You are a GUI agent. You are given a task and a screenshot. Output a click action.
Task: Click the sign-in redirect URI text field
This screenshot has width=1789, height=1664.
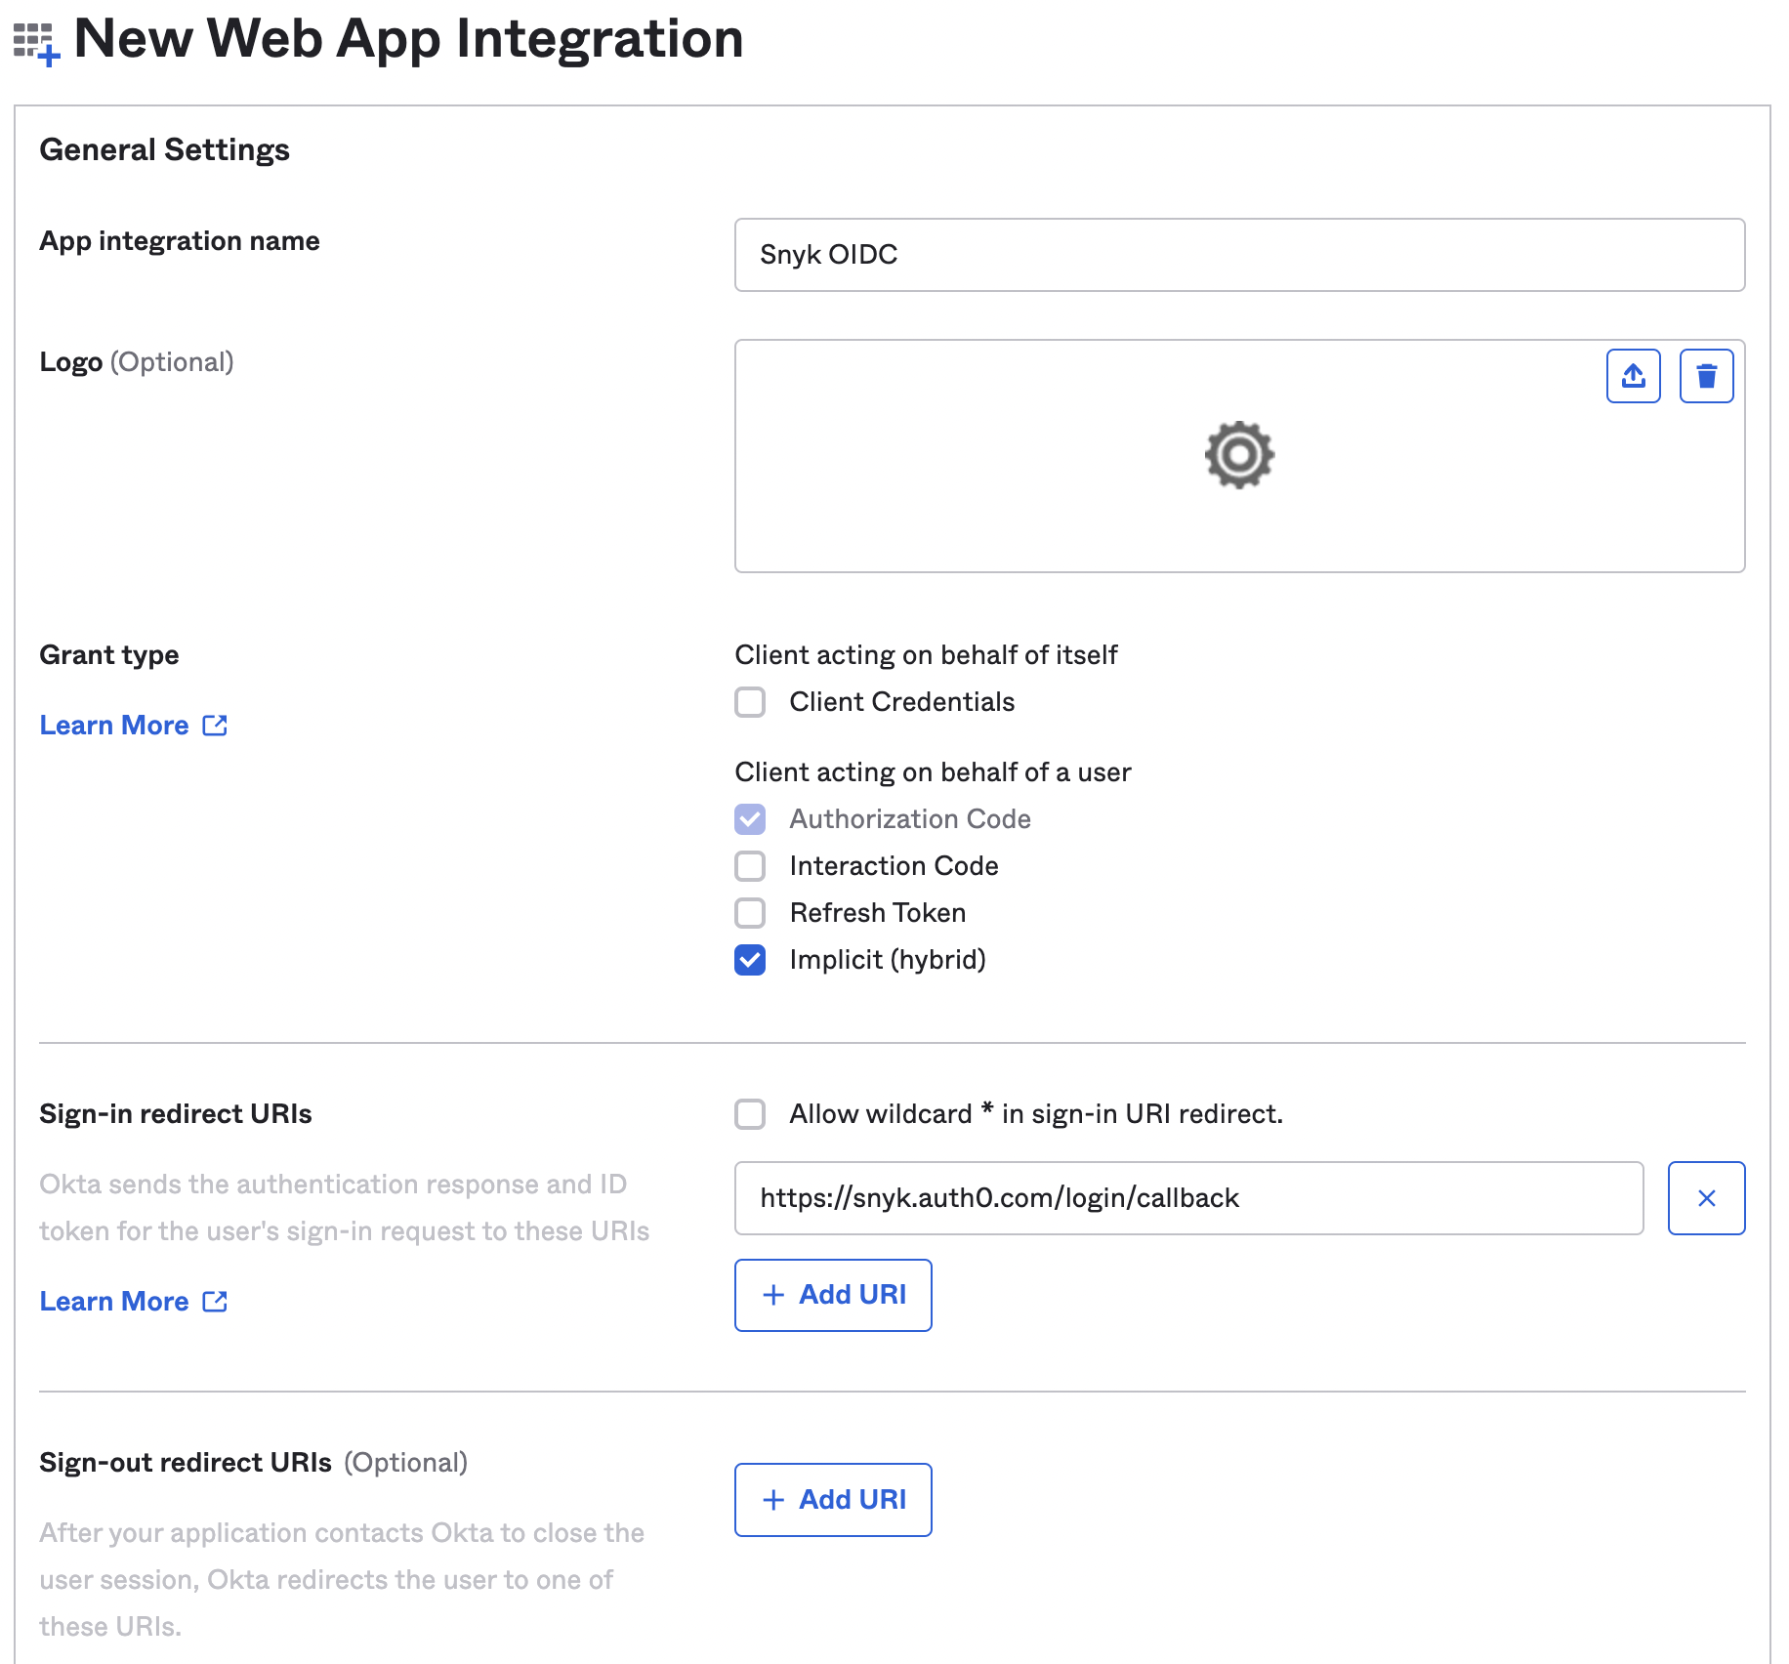pyautogui.click(x=1187, y=1198)
